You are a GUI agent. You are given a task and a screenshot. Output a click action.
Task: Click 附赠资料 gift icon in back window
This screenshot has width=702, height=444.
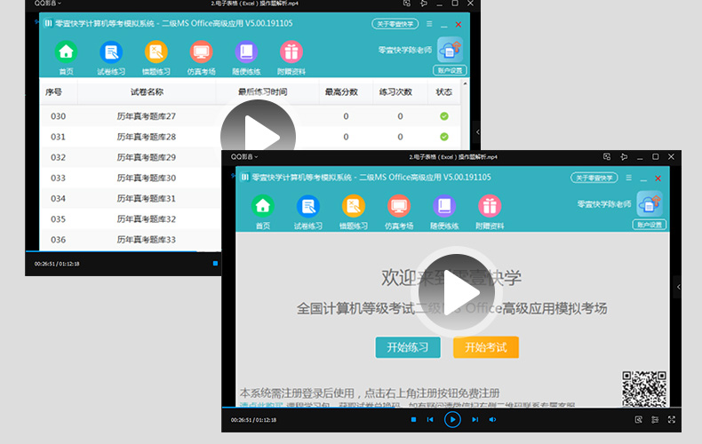291,52
